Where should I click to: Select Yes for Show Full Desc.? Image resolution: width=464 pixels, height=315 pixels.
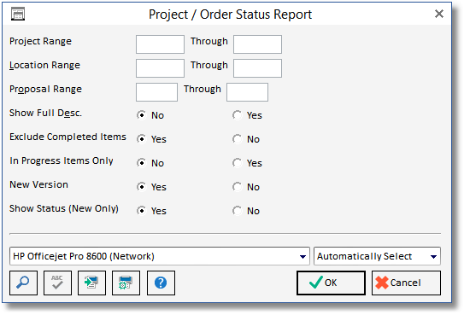pyautogui.click(x=237, y=115)
